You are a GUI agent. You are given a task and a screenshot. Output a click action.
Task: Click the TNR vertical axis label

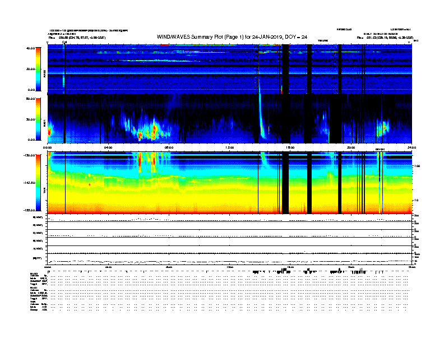[44, 192]
